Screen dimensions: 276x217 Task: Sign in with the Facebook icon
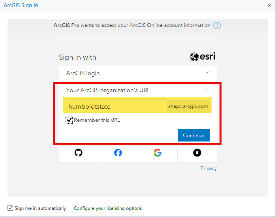(x=118, y=153)
